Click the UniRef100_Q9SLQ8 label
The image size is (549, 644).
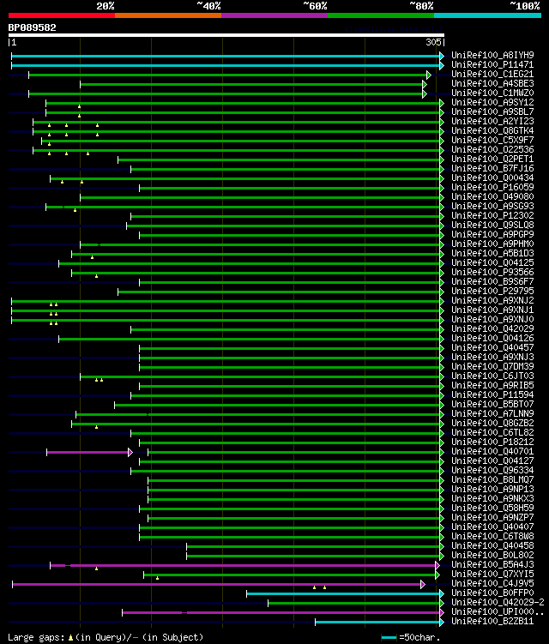(492, 225)
